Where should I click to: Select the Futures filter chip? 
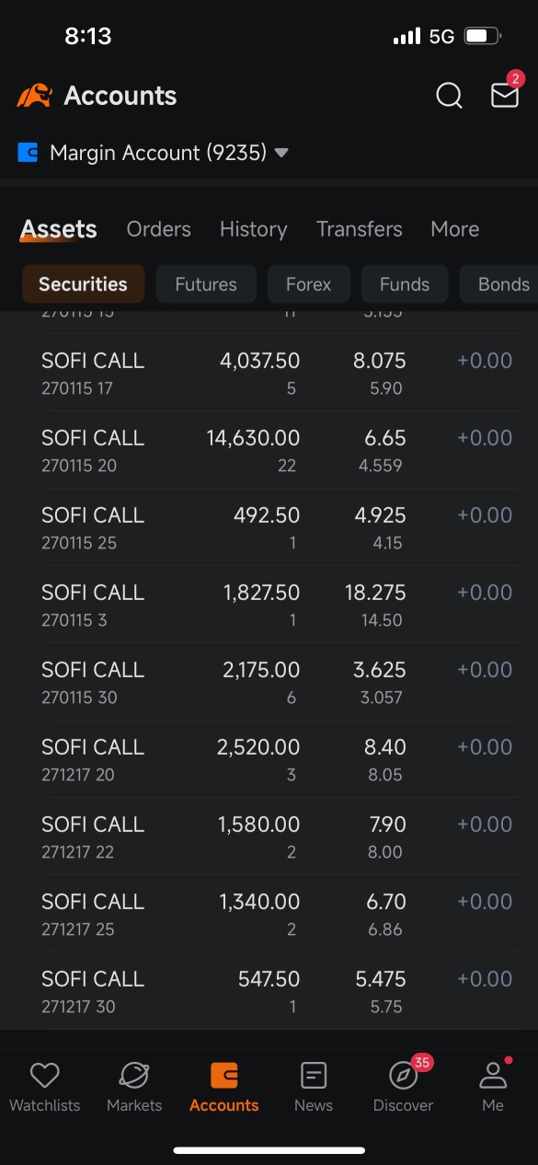tap(206, 284)
